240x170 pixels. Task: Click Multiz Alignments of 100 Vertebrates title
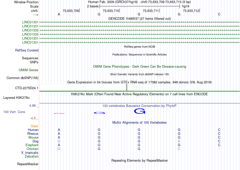point(139,122)
